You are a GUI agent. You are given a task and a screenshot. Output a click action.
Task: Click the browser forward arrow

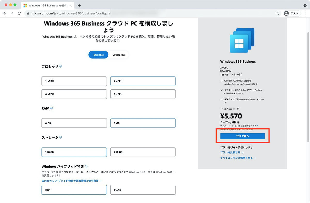[12, 13]
